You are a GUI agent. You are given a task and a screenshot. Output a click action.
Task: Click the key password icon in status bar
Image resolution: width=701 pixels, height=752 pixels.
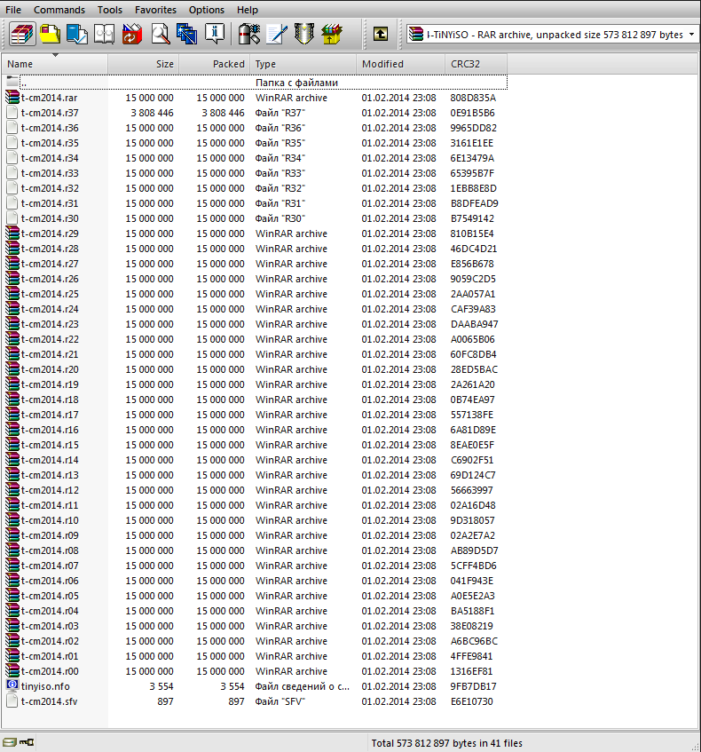[27, 742]
